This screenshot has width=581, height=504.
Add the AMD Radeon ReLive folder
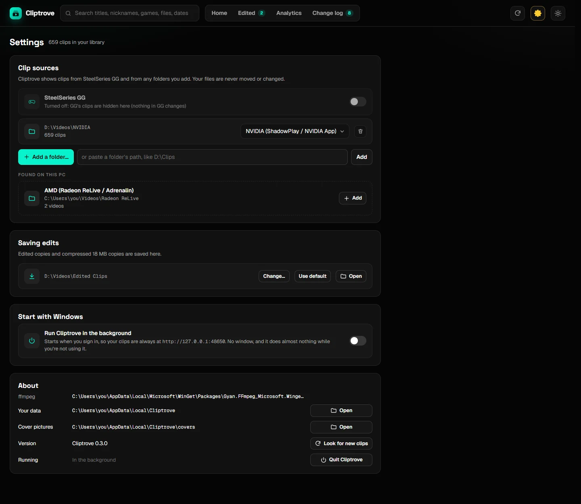(353, 198)
